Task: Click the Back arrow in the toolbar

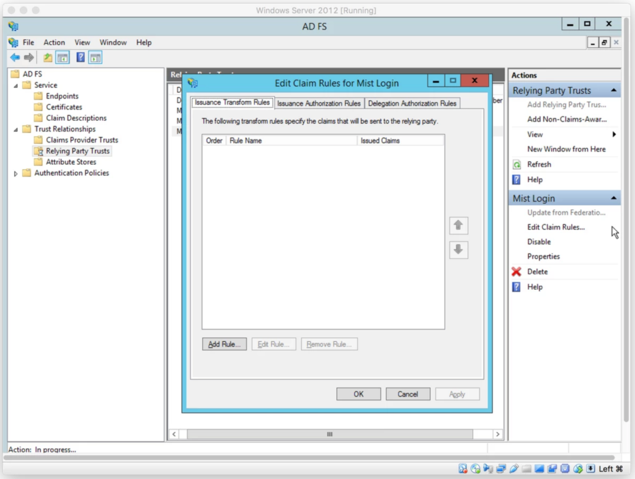Action: tap(15, 58)
